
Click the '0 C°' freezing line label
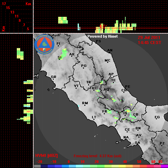[103, 26]
